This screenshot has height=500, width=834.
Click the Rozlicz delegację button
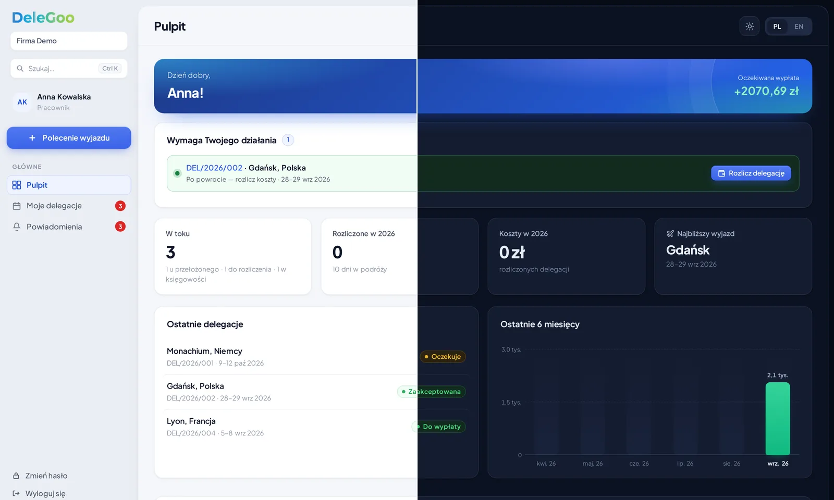(x=751, y=173)
